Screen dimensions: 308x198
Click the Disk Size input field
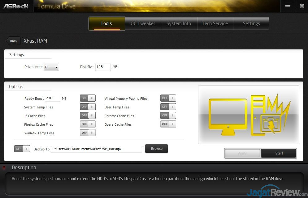click(103, 67)
